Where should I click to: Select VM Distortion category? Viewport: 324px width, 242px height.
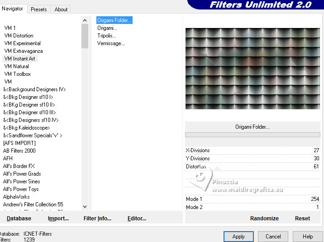[x=19, y=36]
